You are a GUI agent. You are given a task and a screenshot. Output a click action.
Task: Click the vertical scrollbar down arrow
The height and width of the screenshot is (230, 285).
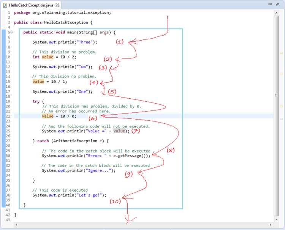pyautogui.click(x=276, y=219)
